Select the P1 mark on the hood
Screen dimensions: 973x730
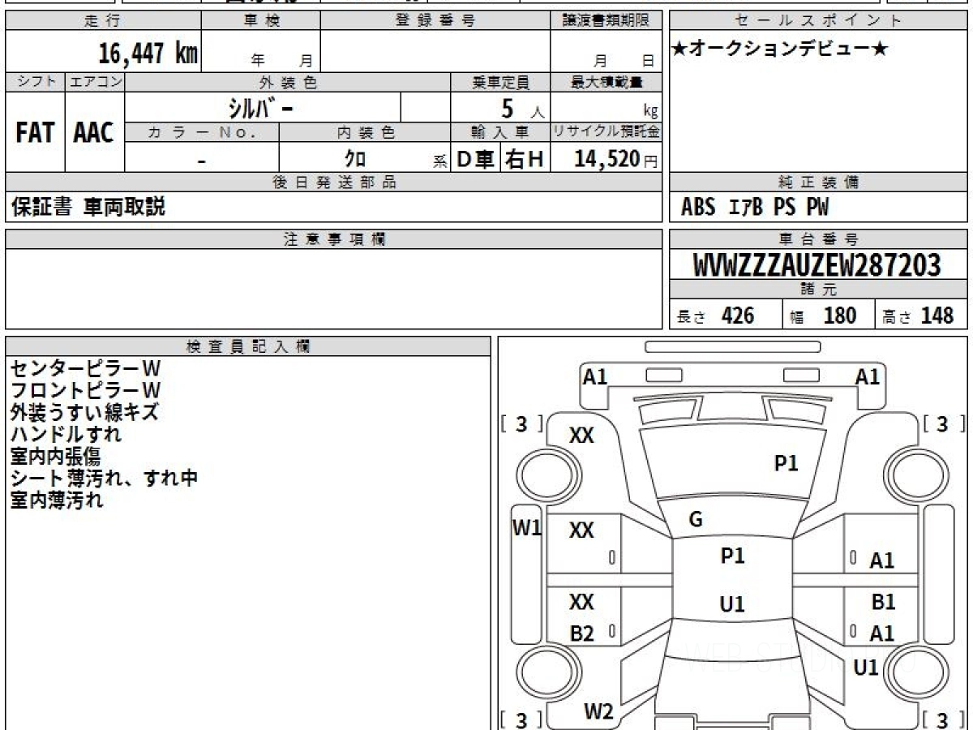pyautogui.click(x=787, y=463)
